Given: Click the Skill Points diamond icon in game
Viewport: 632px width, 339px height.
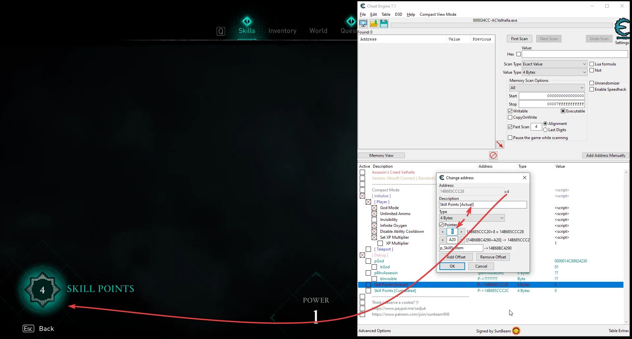Looking at the screenshot, I should tap(42, 290).
